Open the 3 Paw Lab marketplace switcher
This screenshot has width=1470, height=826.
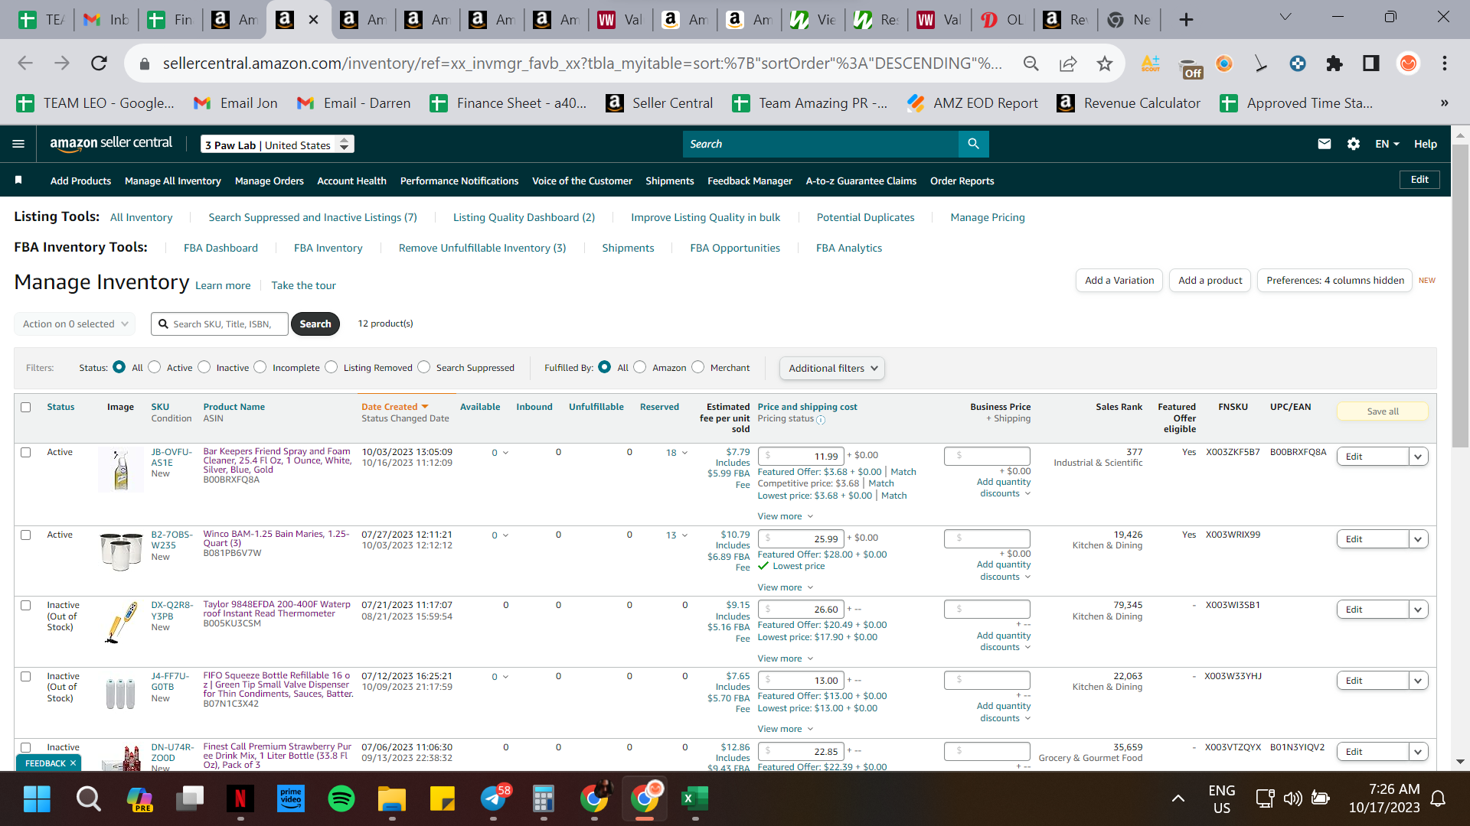[x=277, y=144]
